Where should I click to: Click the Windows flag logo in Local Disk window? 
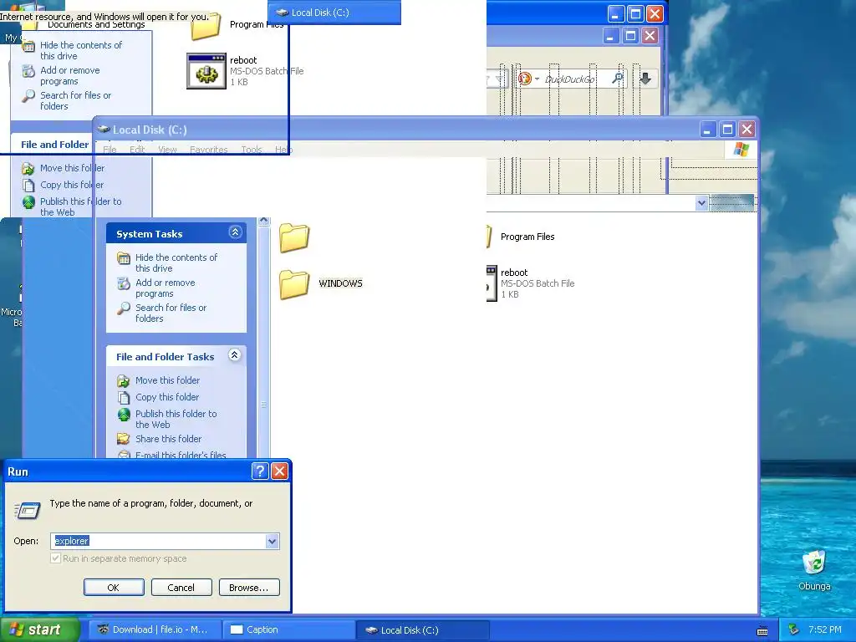click(x=741, y=149)
